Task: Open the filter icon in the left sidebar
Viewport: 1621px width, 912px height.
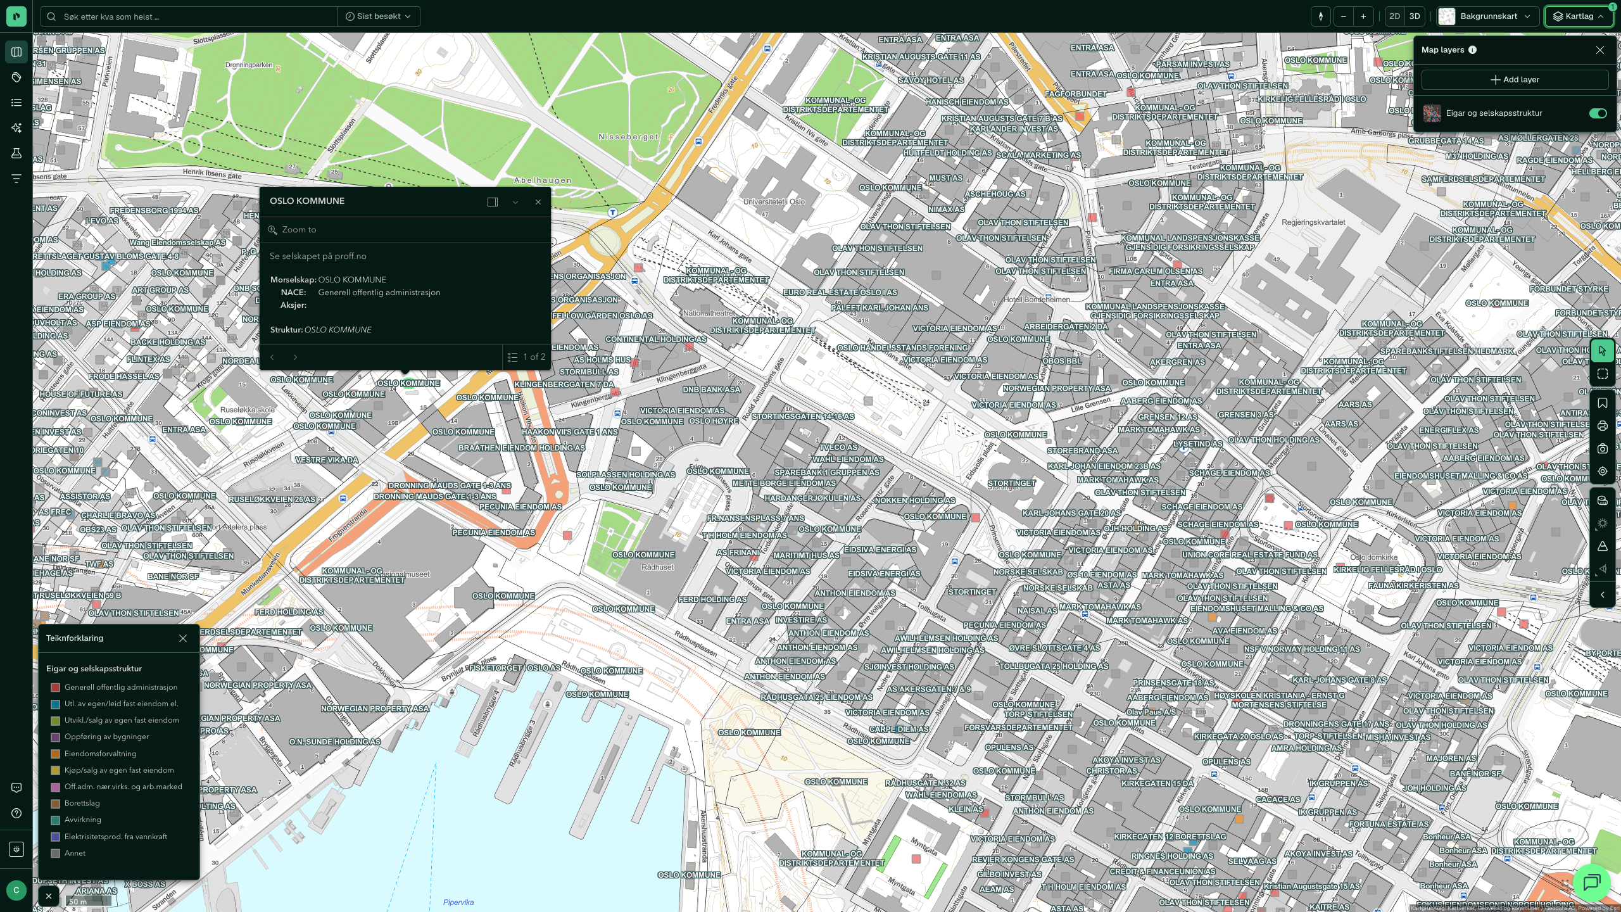Action: 16,179
